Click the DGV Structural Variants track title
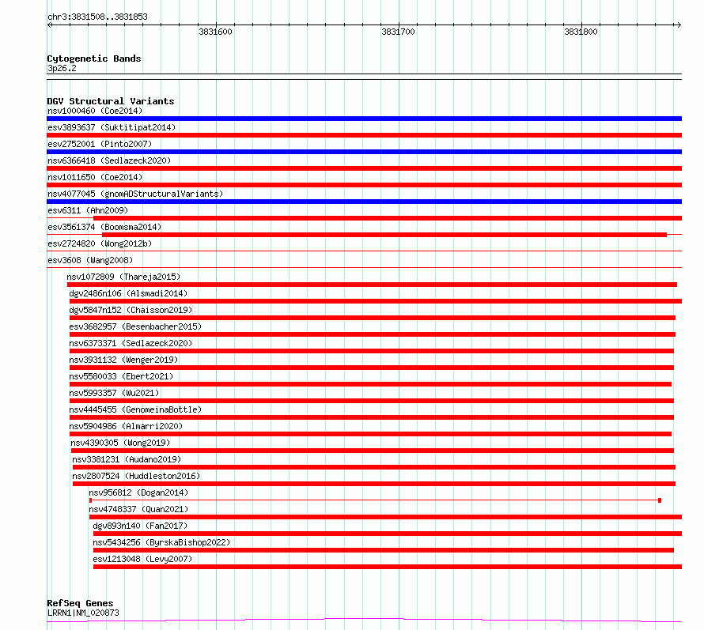This screenshot has height=630, width=704. 111,101
